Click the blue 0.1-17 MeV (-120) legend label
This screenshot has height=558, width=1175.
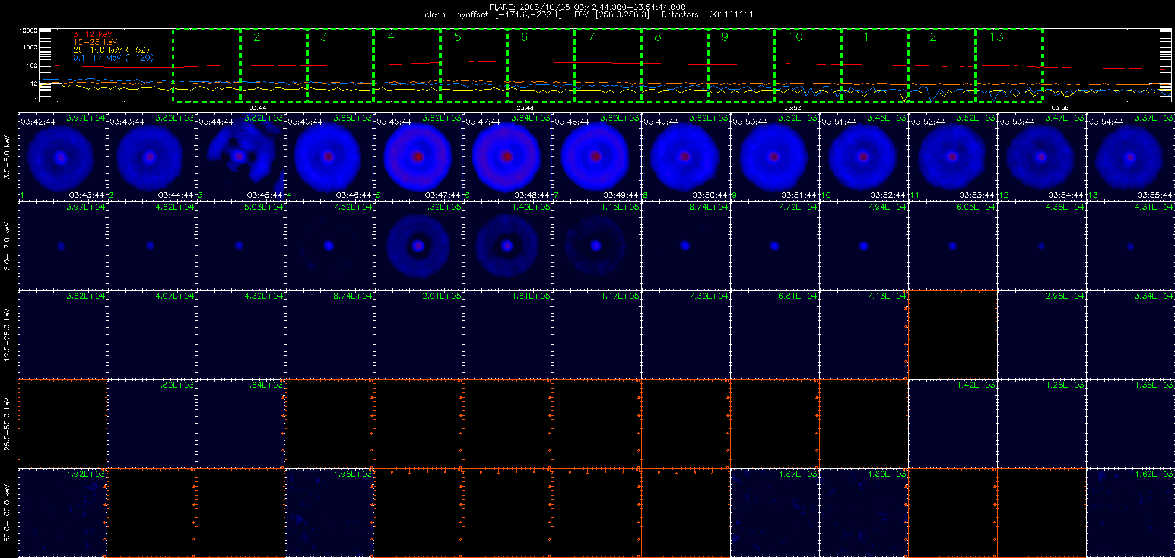click(x=113, y=58)
